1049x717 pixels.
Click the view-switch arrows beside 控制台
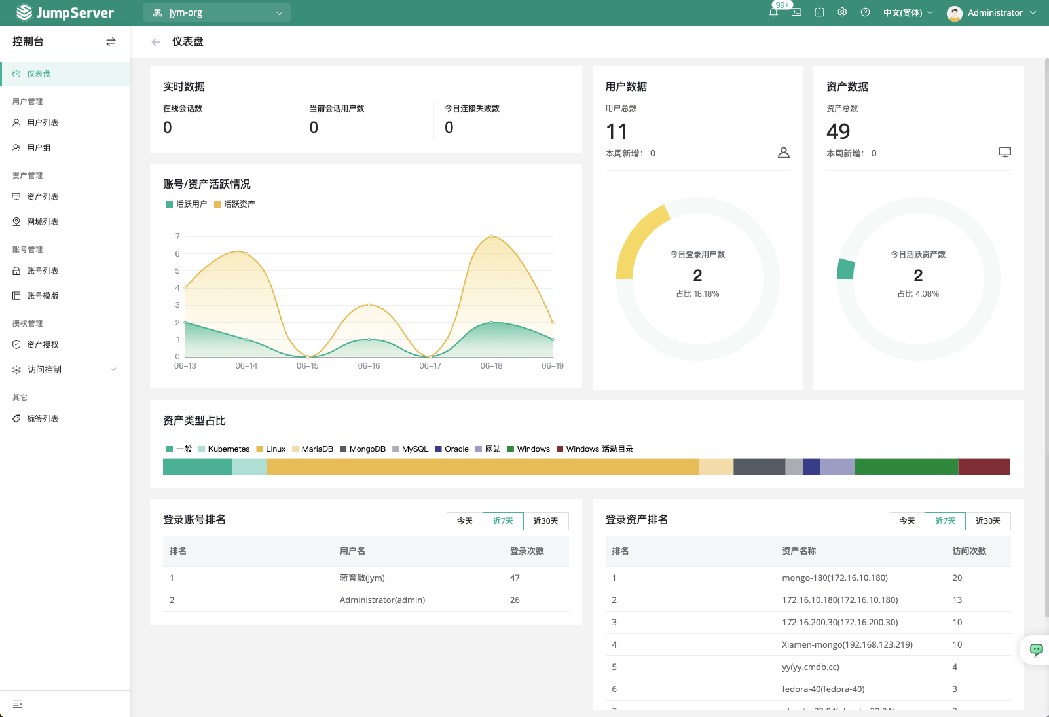click(111, 41)
